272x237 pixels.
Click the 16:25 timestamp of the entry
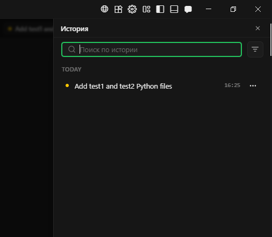[232, 85]
